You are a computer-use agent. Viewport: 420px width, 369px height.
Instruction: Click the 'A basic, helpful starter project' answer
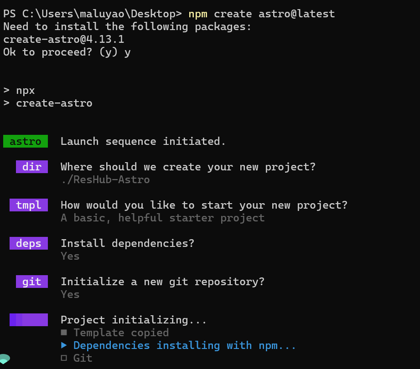point(163,218)
